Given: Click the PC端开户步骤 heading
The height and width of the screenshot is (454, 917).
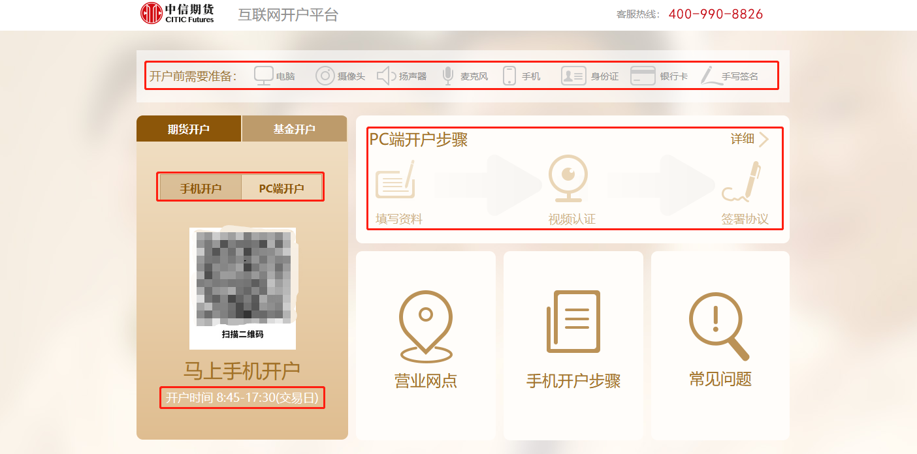Looking at the screenshot, I should [419, 140].
